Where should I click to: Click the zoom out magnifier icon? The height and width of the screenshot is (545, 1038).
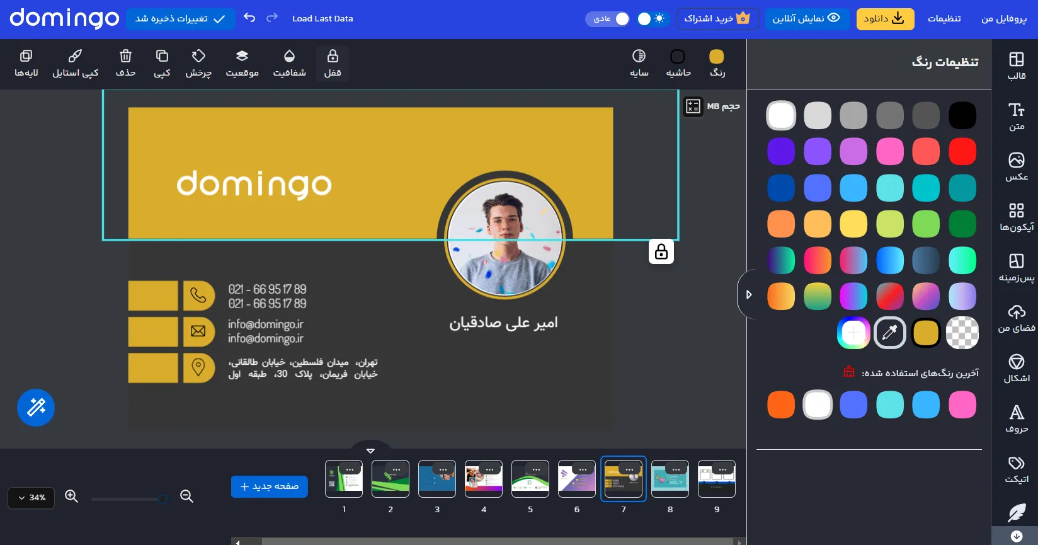pyautogui.click(x=186, y=496)
